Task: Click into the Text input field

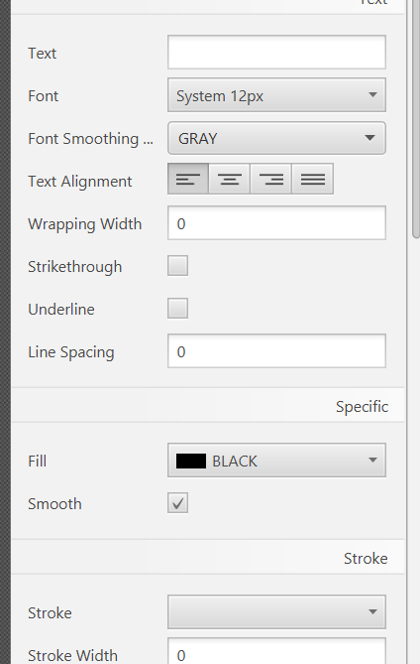Action: [x=276, y=52]
